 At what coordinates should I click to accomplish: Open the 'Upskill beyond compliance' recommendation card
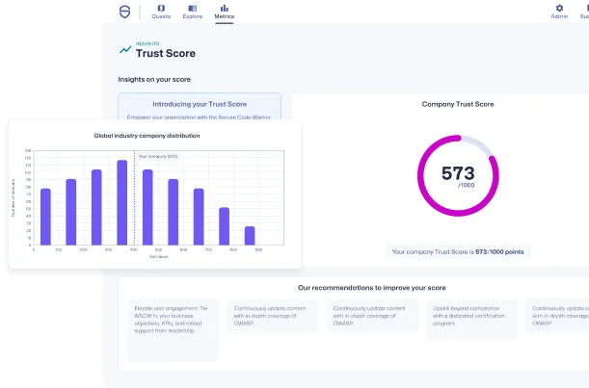471,320
